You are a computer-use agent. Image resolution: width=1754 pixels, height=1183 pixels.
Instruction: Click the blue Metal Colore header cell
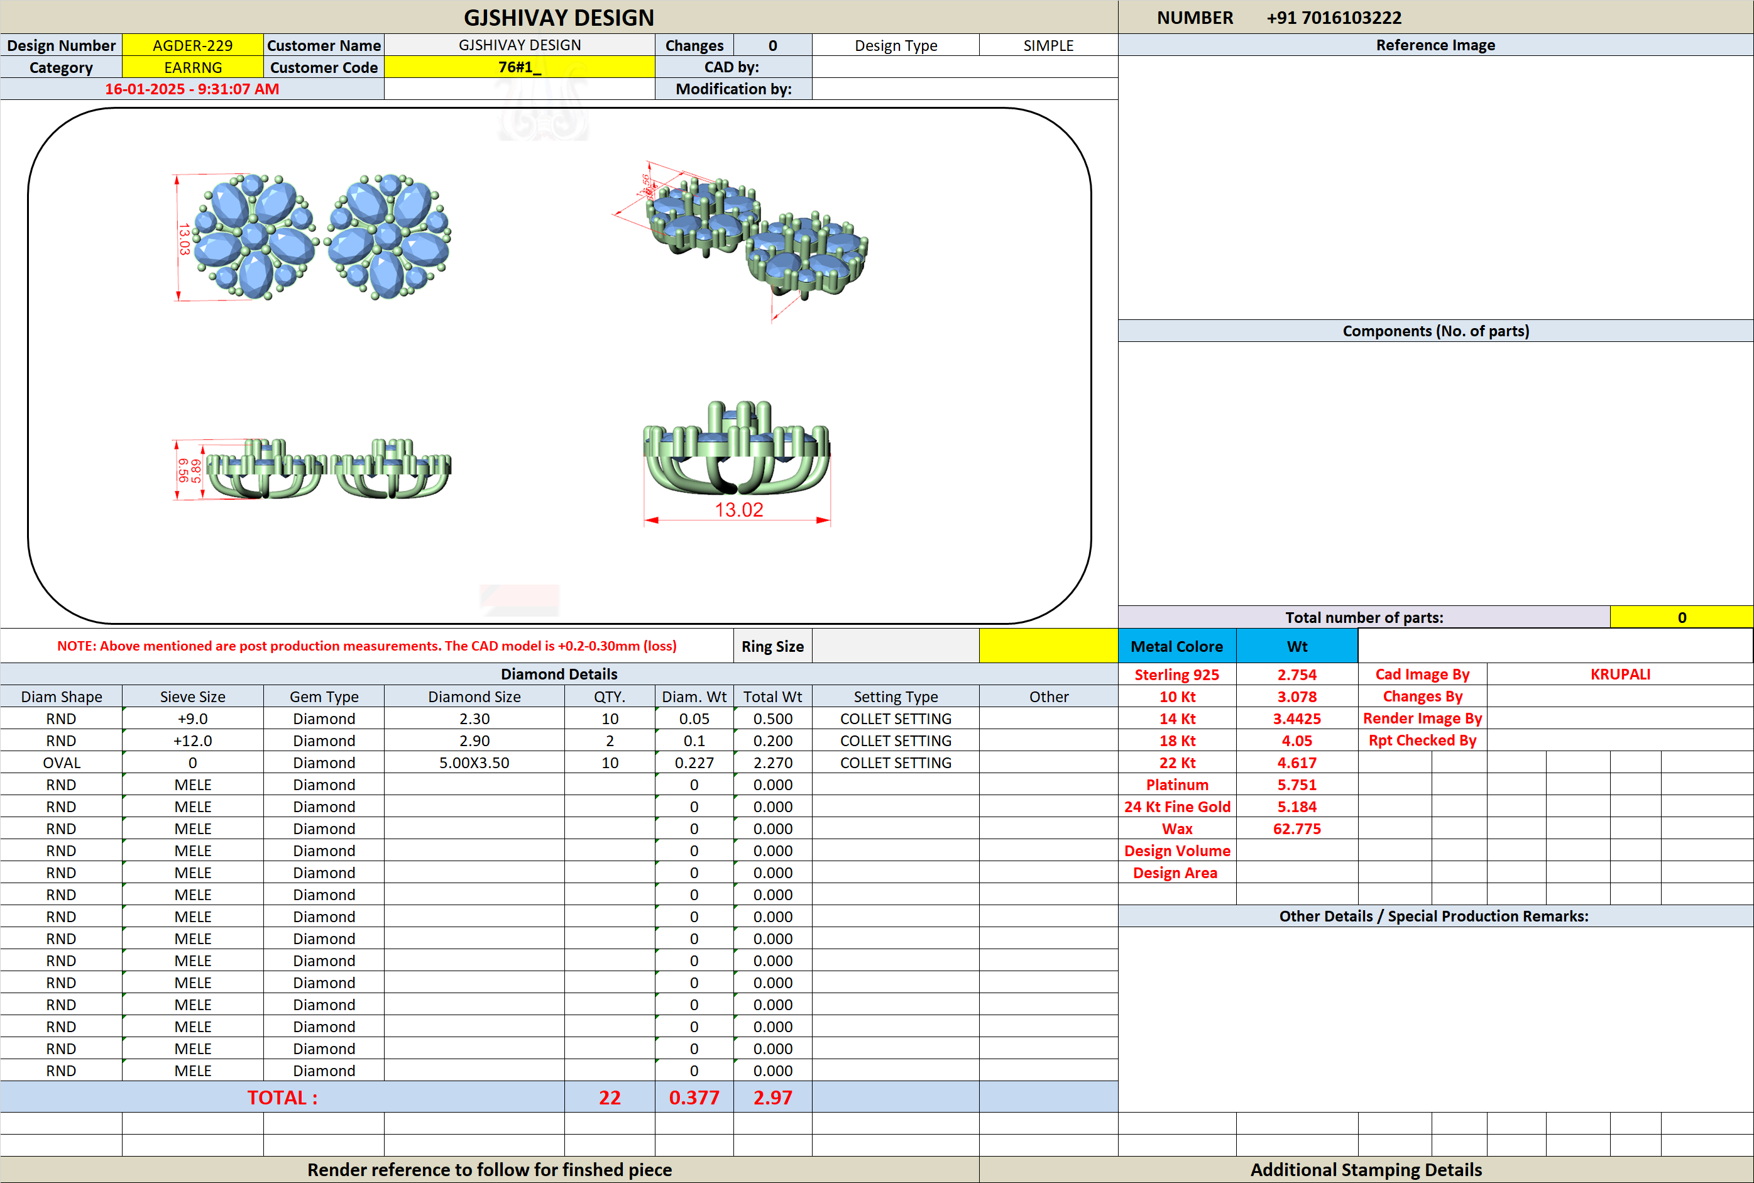1176,646
